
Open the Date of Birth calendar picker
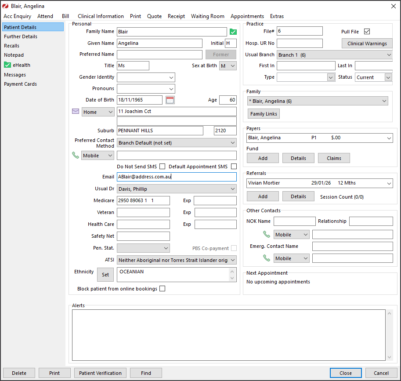[170, 100]
